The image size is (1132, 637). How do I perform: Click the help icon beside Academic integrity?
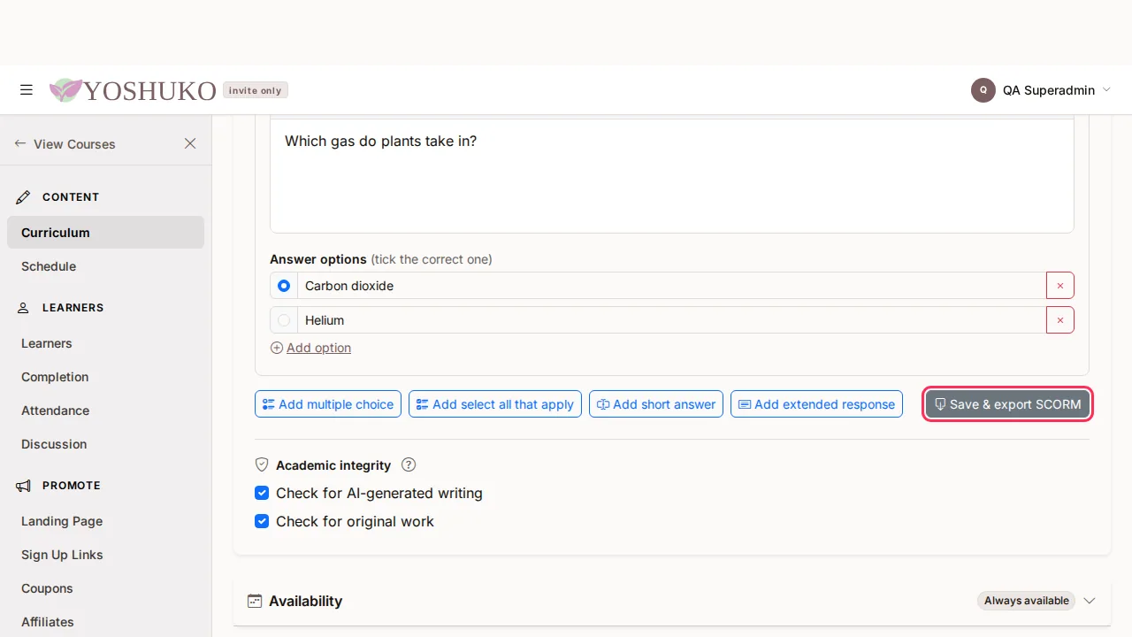409,464
